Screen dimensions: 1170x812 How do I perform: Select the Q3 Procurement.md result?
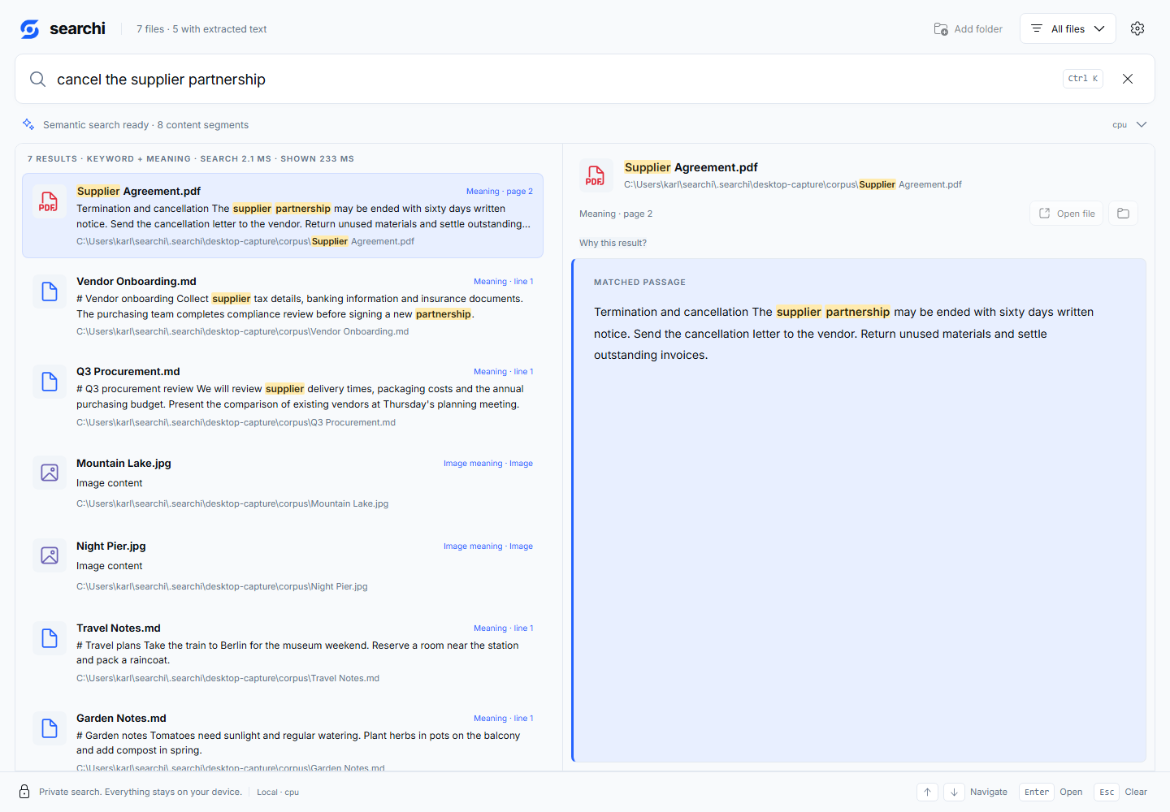(283, 396)
